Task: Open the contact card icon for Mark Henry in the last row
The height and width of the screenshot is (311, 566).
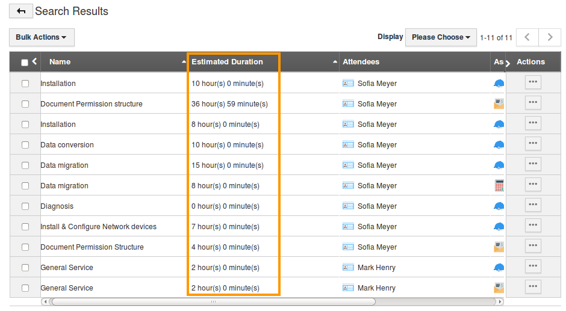Action: [x=348, y=288]
